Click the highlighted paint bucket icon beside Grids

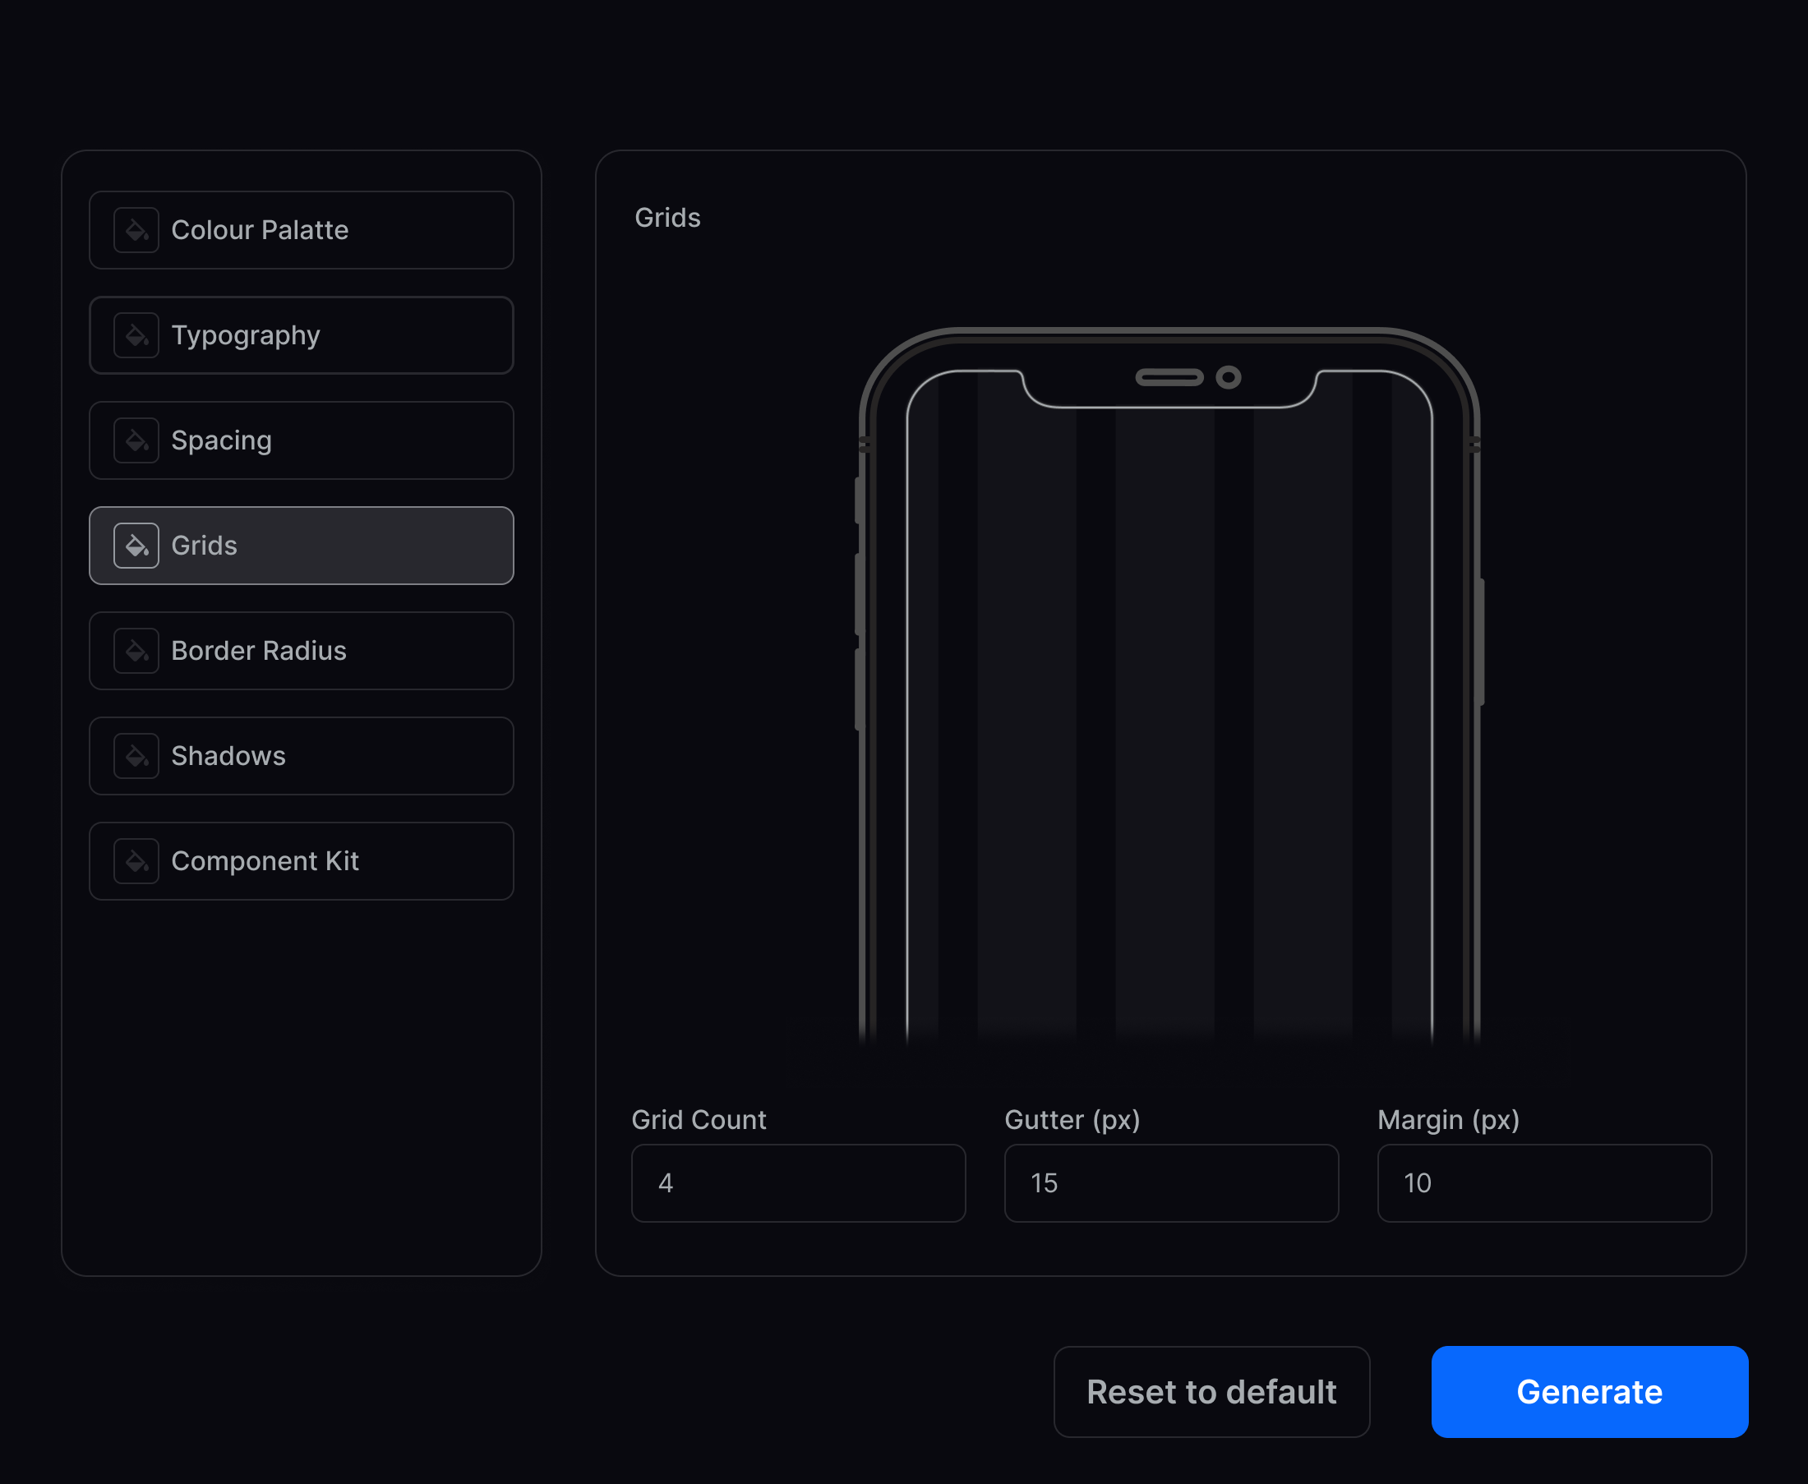[136, 546]
